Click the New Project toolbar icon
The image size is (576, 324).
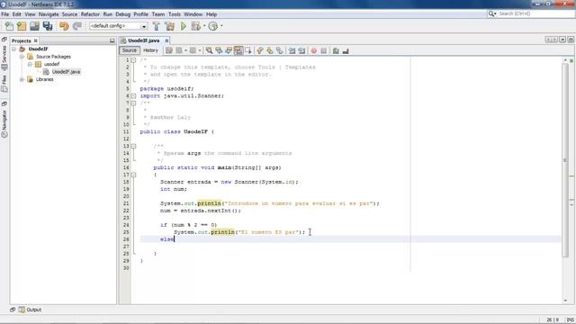[x=22, y=26]
